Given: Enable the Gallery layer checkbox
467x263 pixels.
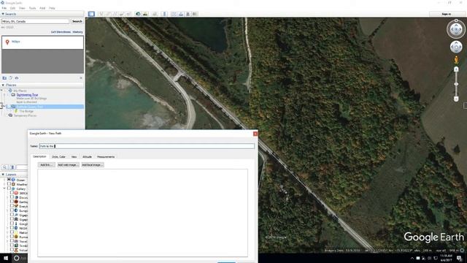Looking at the screenshot, I should pyautogui.click(x=9, y=188).
